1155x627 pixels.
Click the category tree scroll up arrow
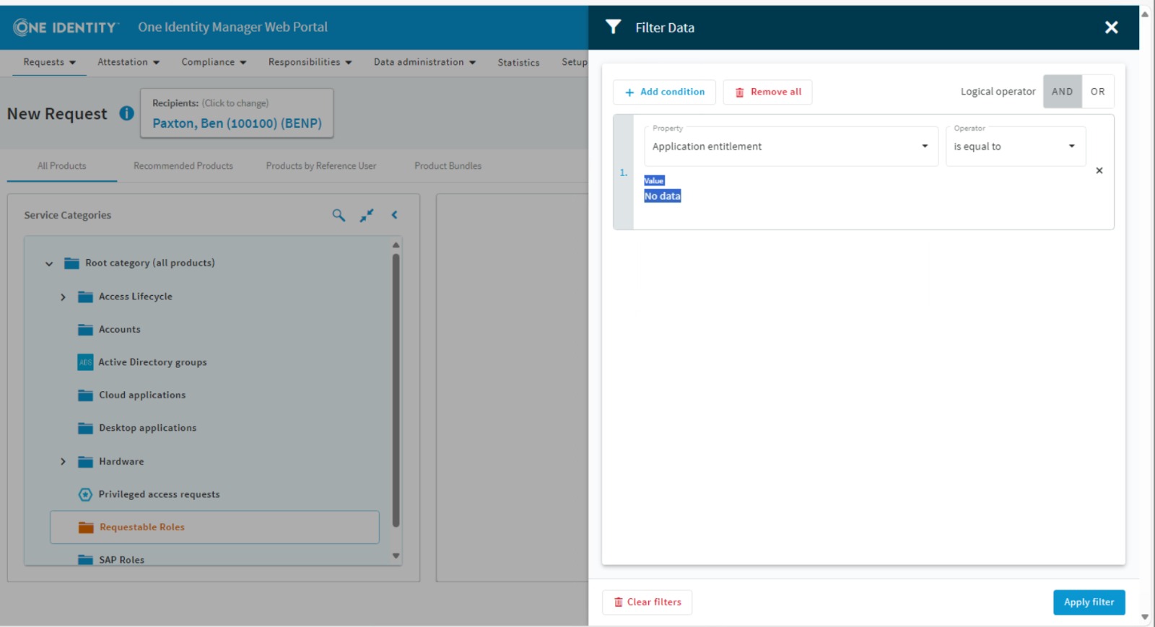396,245
